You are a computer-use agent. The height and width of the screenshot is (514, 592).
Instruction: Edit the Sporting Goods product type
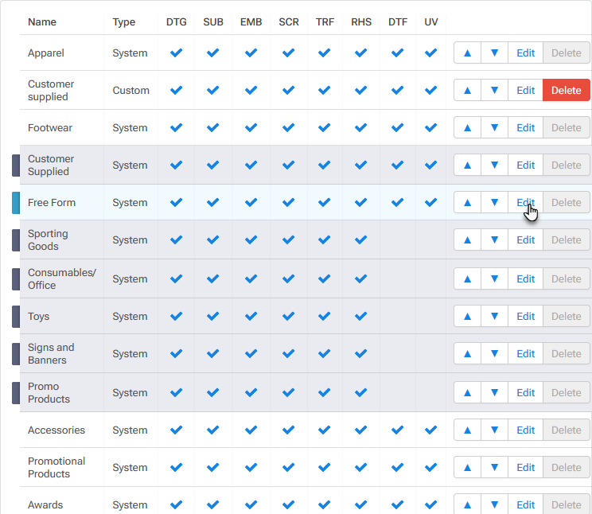click(525, 239)
